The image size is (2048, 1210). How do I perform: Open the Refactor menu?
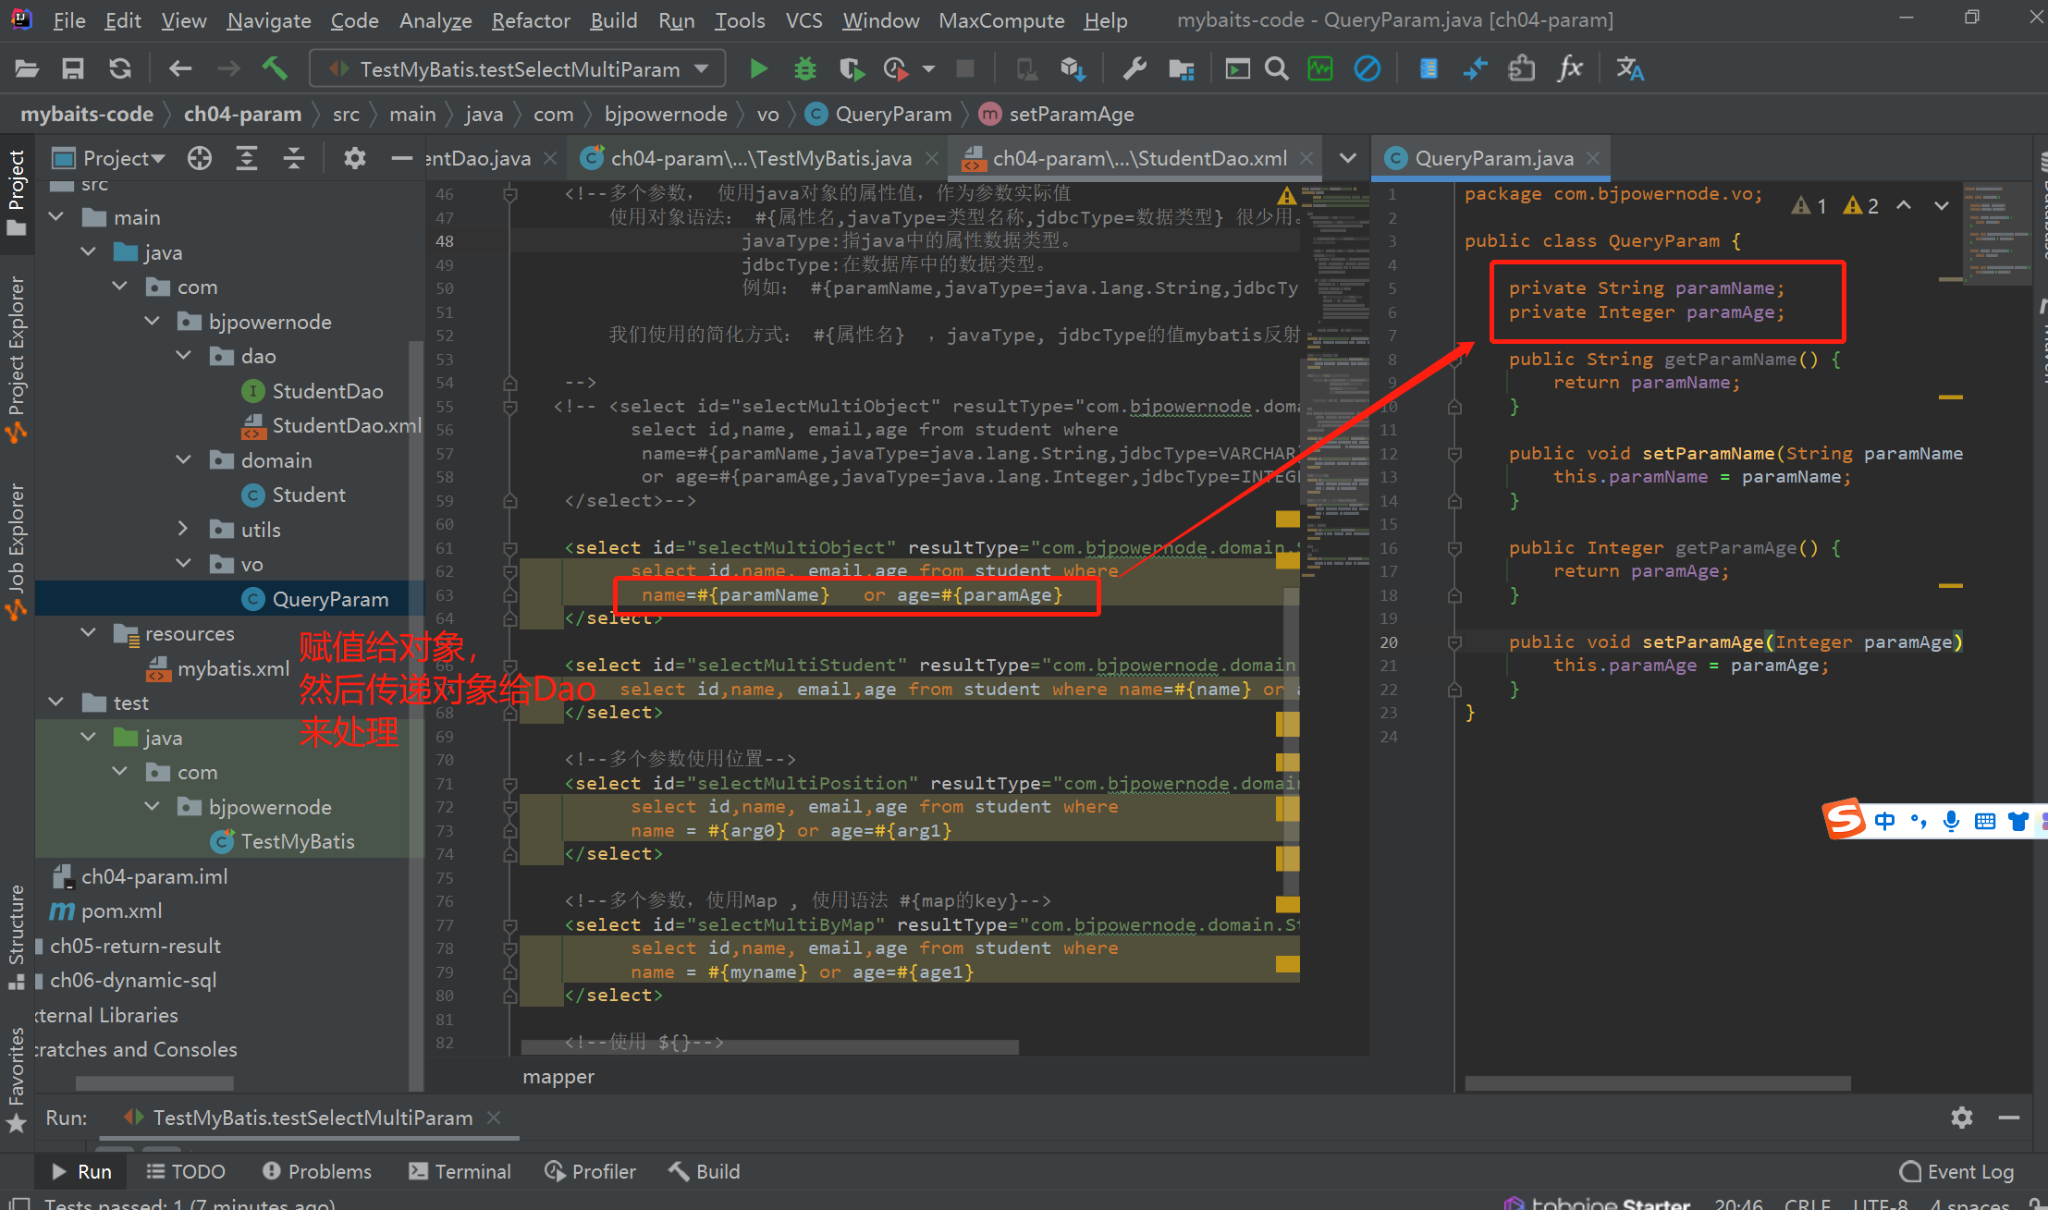click(x=530, y=20)
